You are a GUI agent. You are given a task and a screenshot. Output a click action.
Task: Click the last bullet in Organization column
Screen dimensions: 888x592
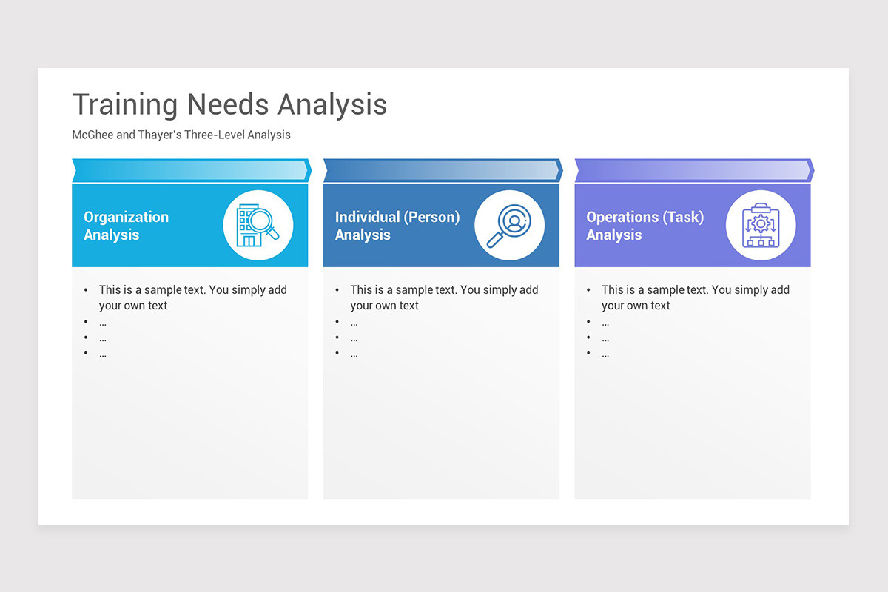(103, 354)
